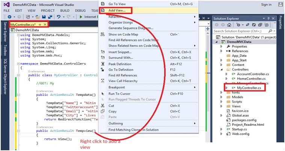Viewport: 285px width, 151px height.
Task: Click the New Project icon in the main toolbar
Action: (x=28, y=17)
